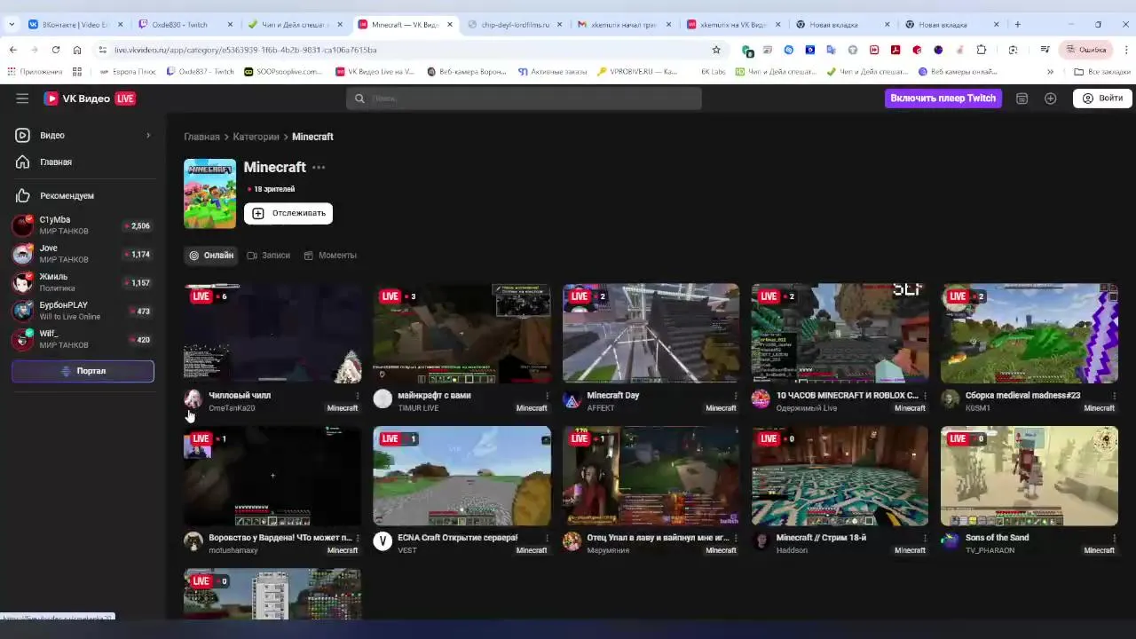The image size is (1136, 639).
Task: Open options menu for Minecraft Day stream
Action: point(736,396)
